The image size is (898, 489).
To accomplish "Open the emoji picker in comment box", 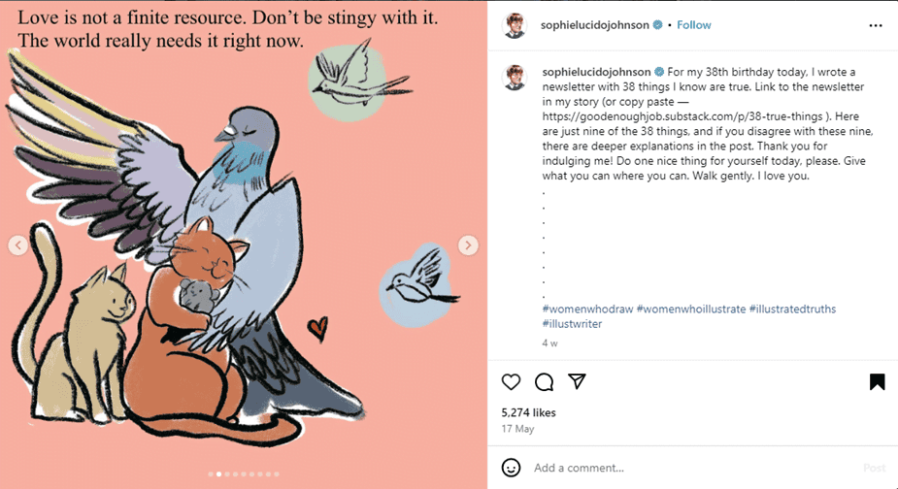I will (x=511, y=468).
